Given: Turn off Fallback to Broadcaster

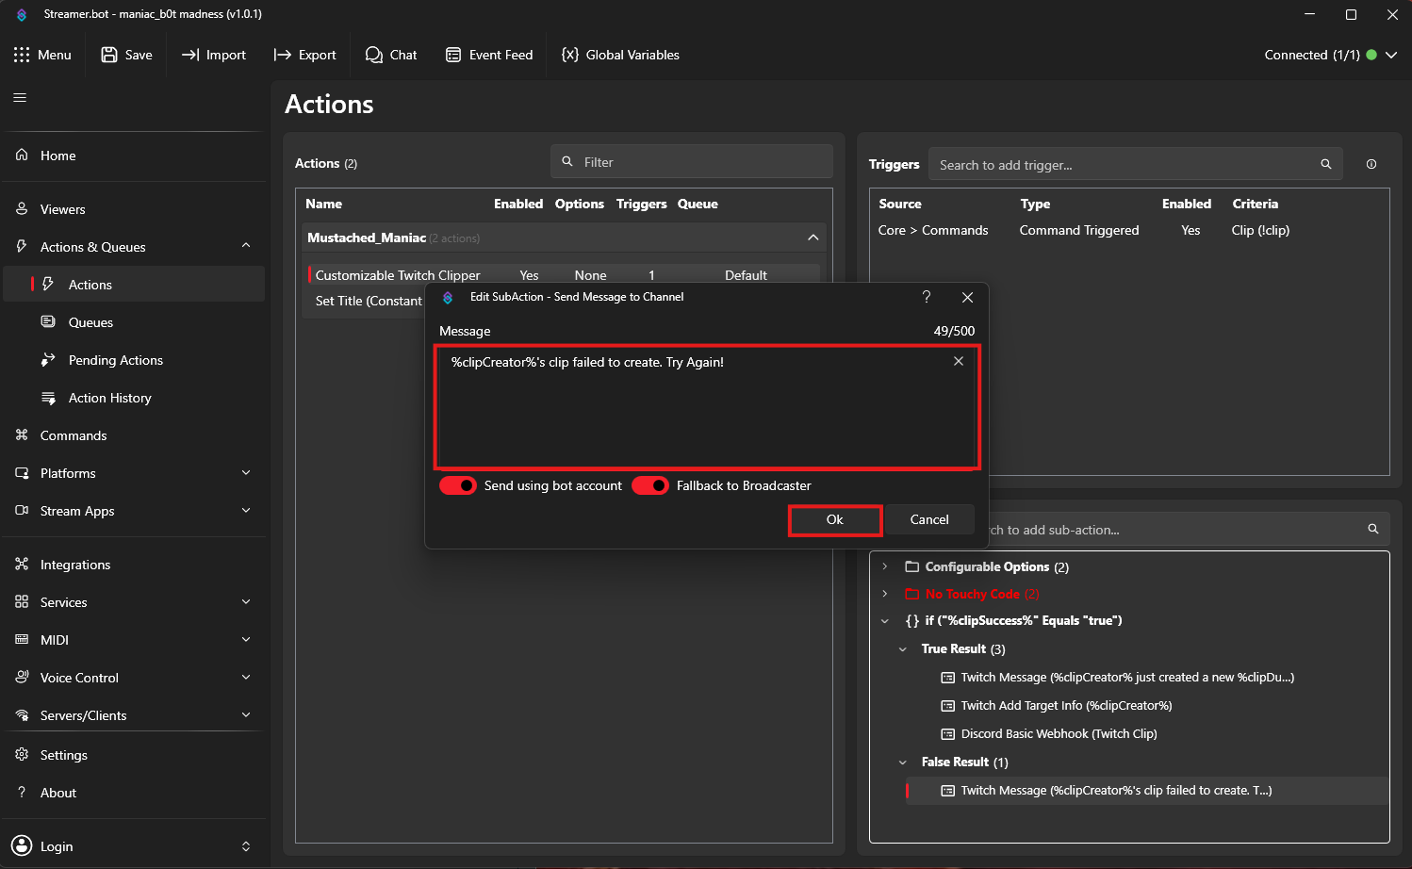Looking at the screenshot, I should click(649, 485).
